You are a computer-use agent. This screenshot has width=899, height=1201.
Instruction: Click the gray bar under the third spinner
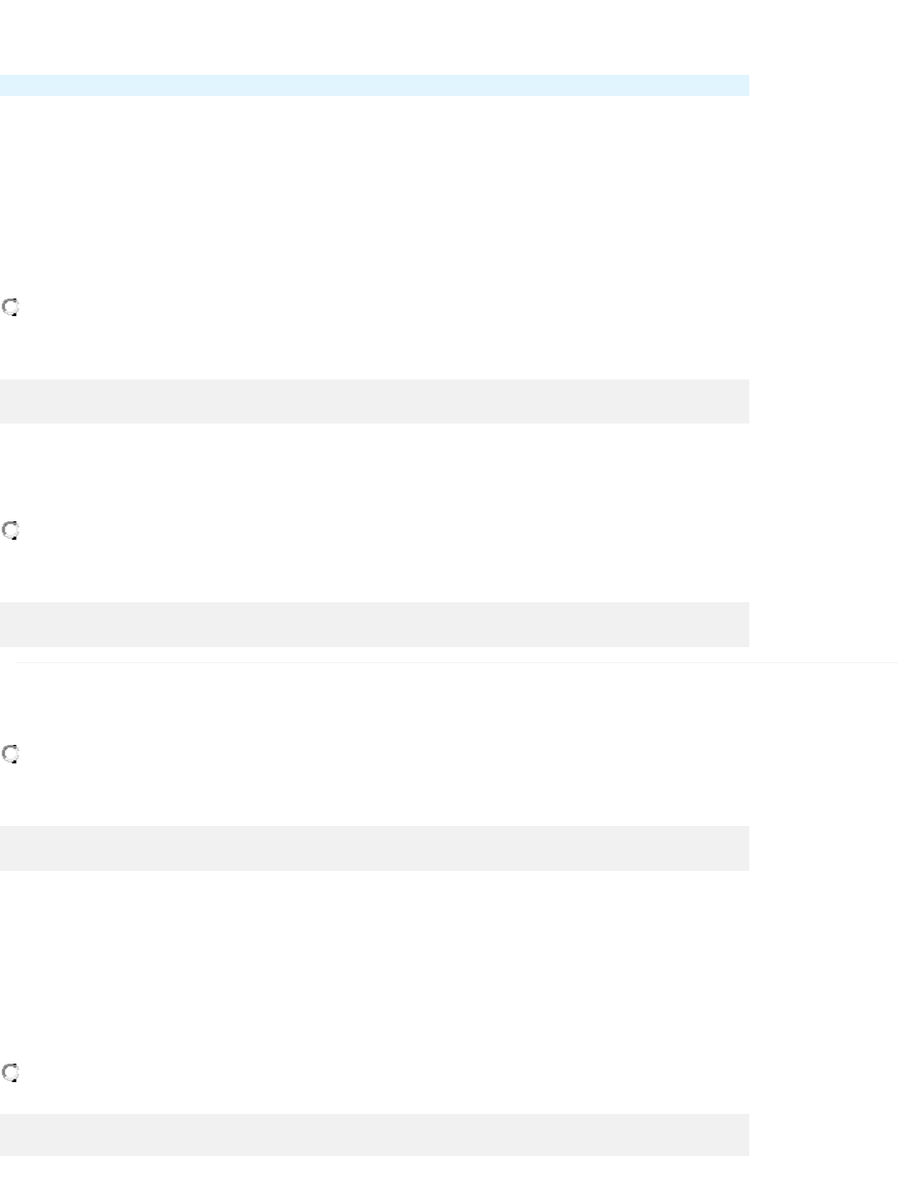pyautogui.click(x=374, y=848)
